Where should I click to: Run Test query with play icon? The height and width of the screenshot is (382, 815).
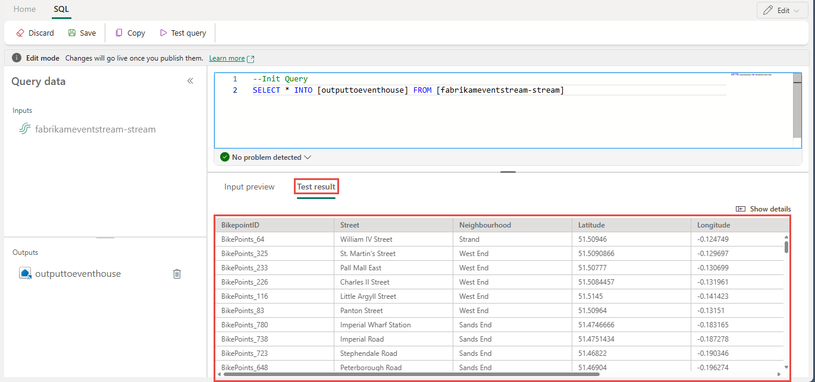coord(164,33)
